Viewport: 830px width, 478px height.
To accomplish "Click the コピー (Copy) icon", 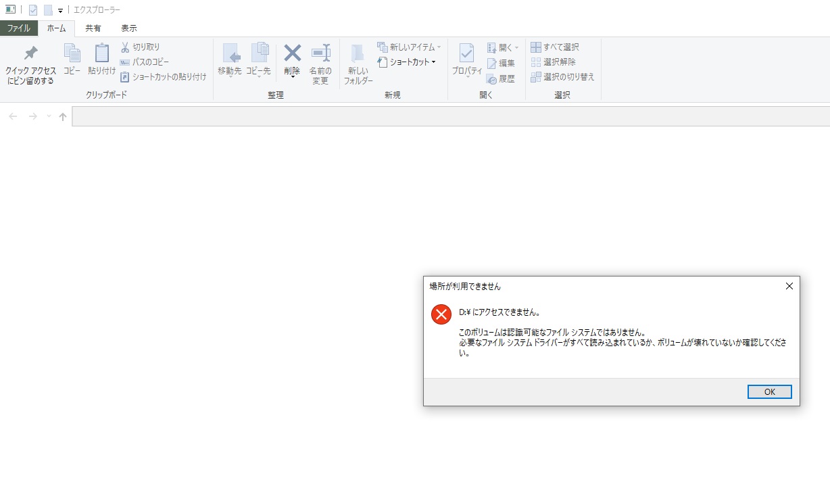I will coord(72,53).
